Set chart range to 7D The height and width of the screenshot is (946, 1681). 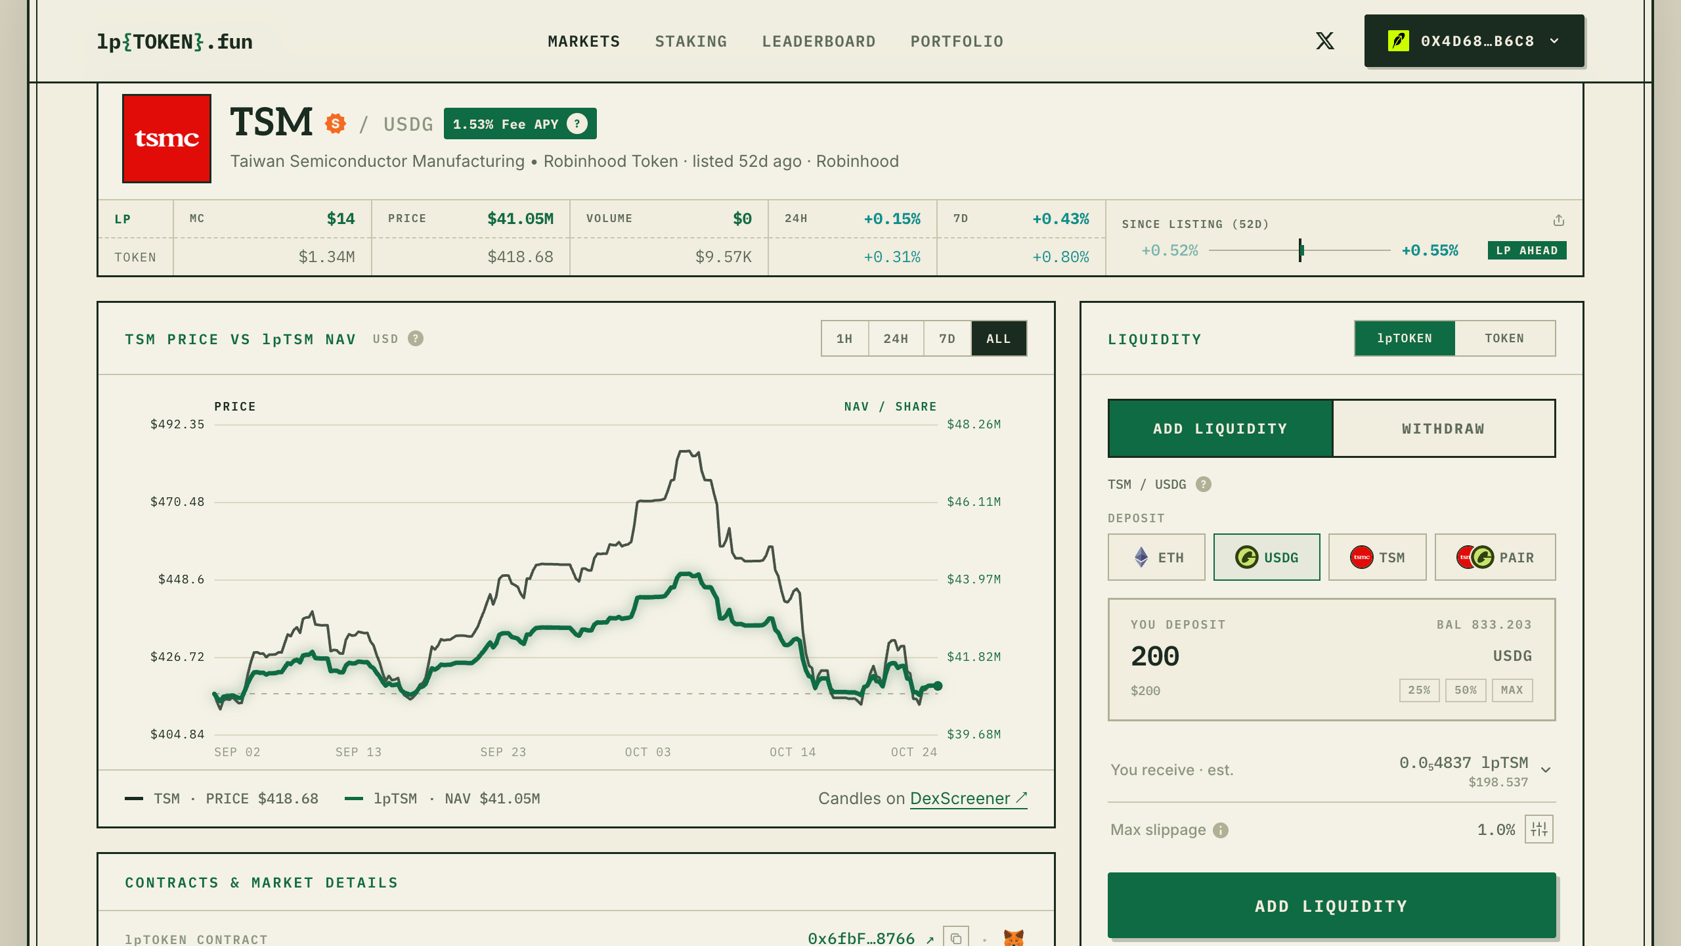click(947, 338)
